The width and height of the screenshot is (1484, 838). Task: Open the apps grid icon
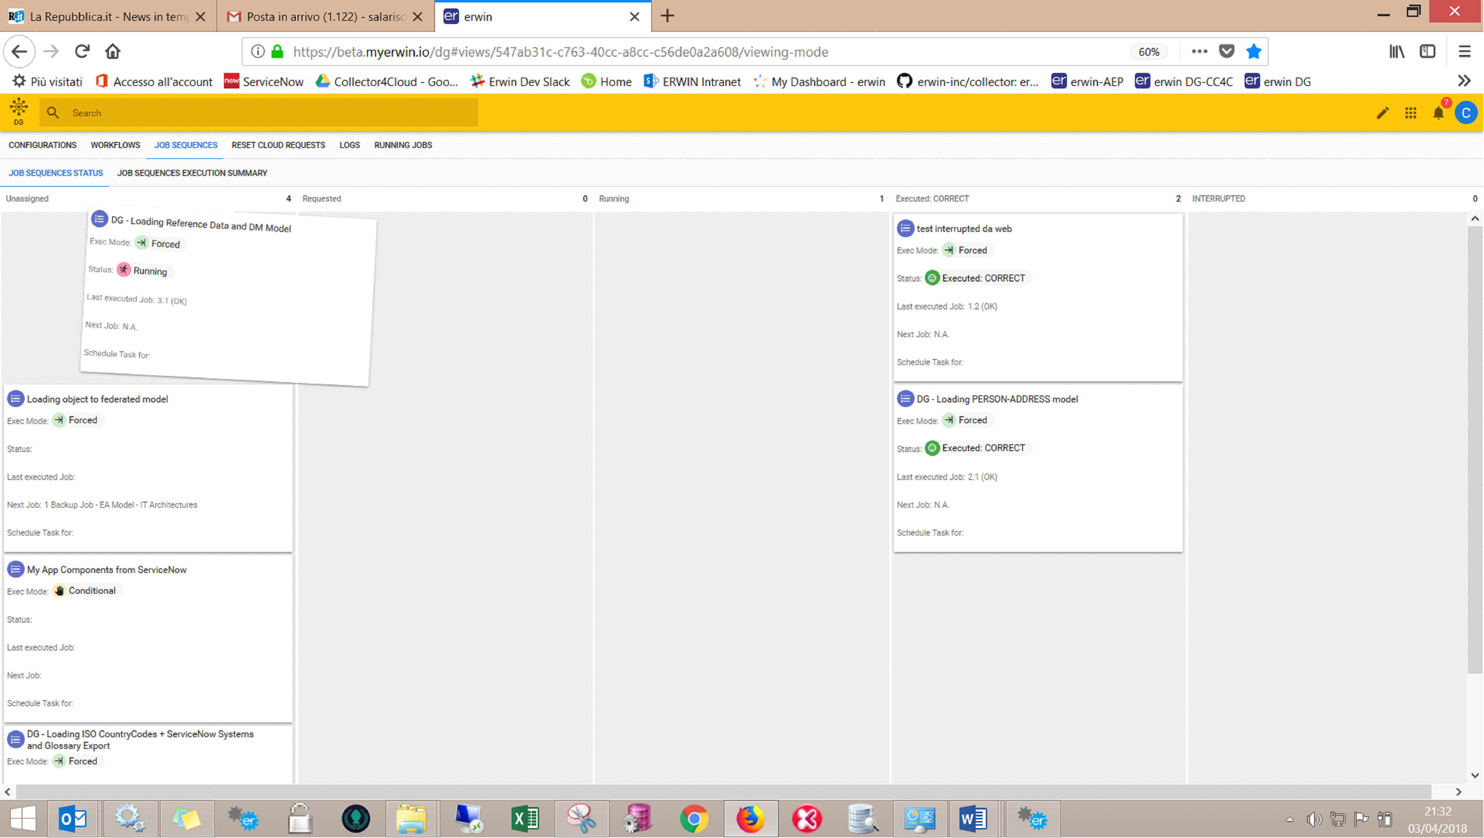(1410, 113)
